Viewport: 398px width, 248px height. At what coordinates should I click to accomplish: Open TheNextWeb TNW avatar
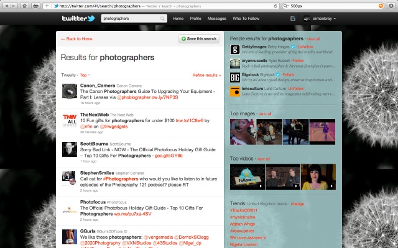pyautogui.click(x=70, y=120)
